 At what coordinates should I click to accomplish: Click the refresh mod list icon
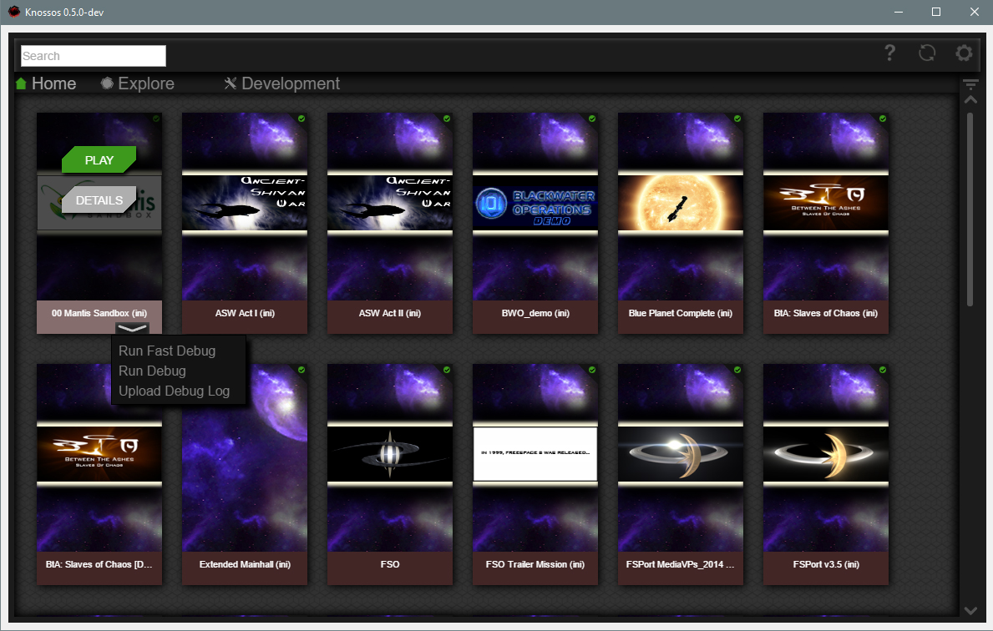927,53
